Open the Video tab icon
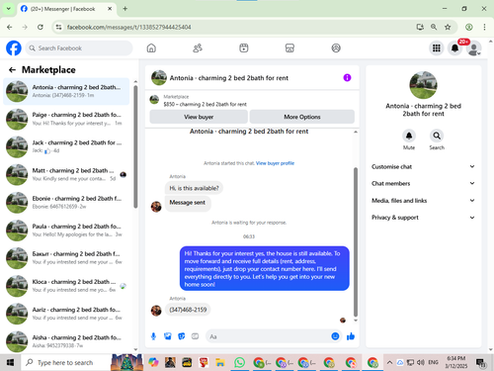The image size is (494, 371). click(x=244, y=48)
